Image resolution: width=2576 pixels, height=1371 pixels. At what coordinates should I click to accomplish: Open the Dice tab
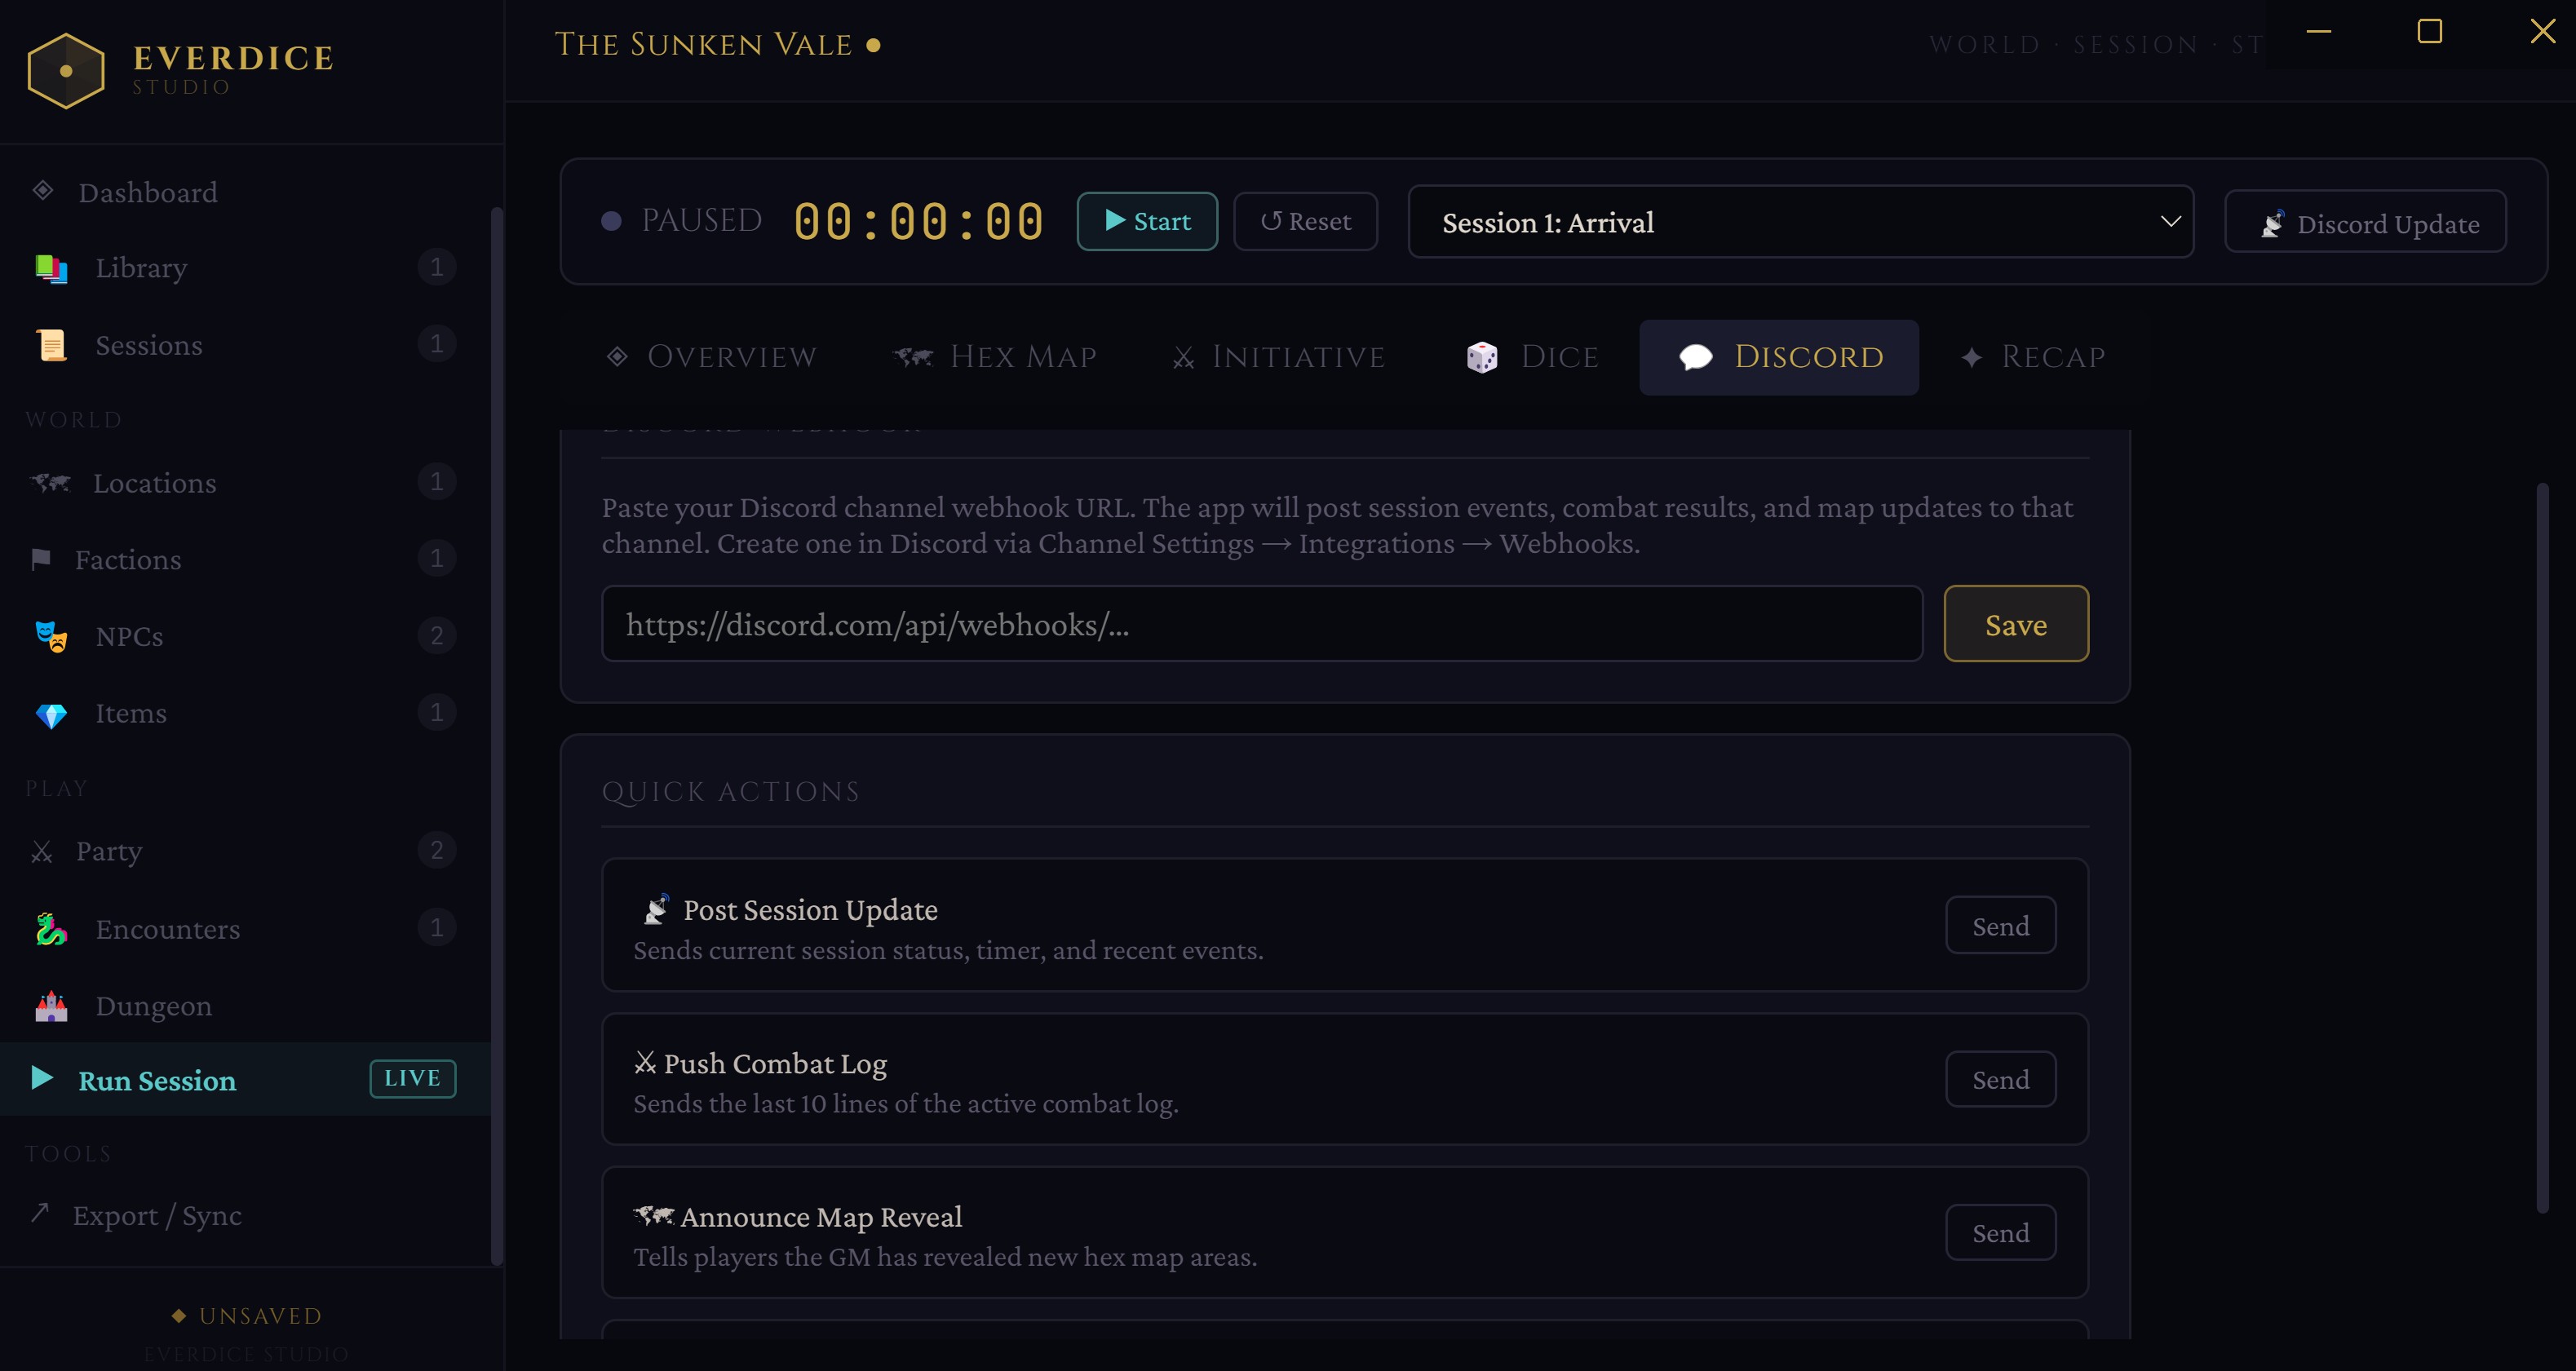click(1532, 357)
